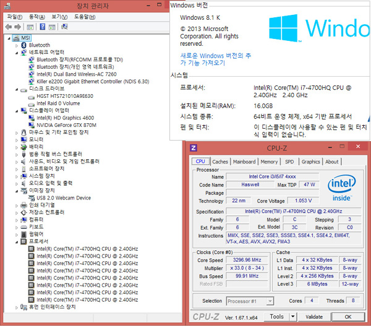Select the 사운드, 비디오 및 게임 컨트롤러 entry

pyautogui.click(x=64, y=162)
